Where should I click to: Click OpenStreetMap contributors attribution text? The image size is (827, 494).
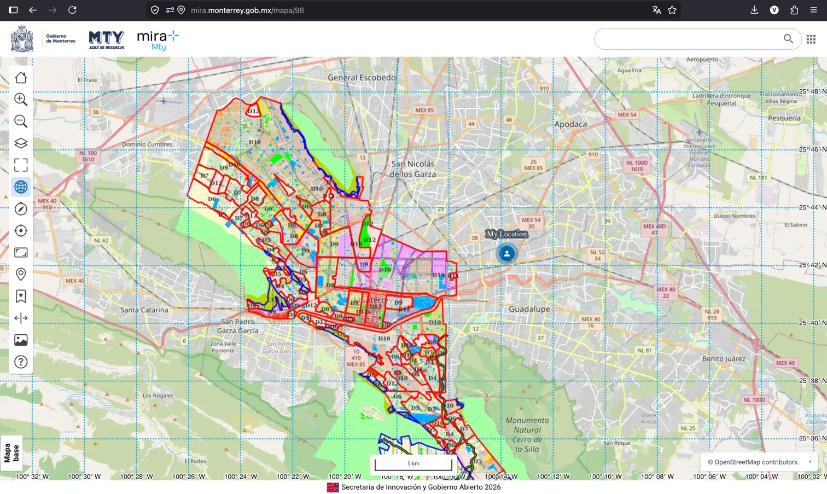coord(753,462)
